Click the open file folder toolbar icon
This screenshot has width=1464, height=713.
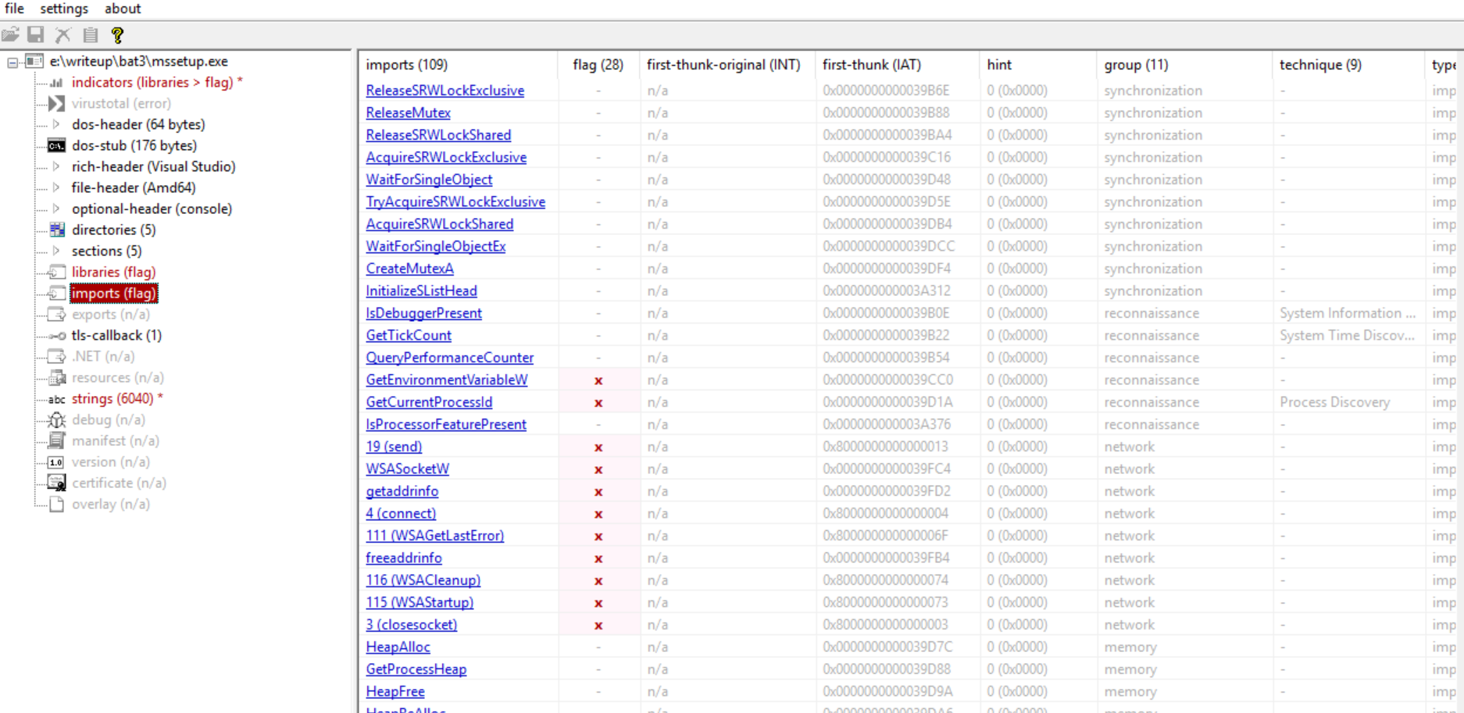tap(10, 35)
